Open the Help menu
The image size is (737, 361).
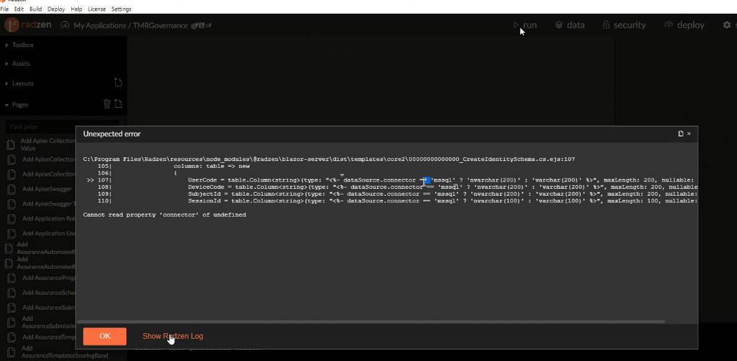tap(76, 9)
